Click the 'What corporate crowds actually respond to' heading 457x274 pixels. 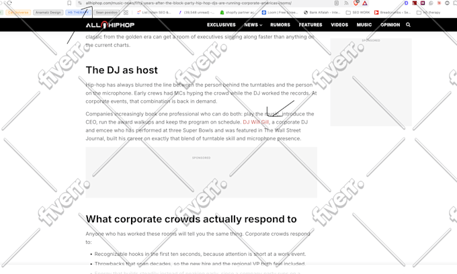[191, 219]
